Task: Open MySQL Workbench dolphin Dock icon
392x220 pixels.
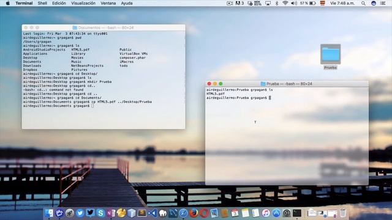Action: point(173,213)
